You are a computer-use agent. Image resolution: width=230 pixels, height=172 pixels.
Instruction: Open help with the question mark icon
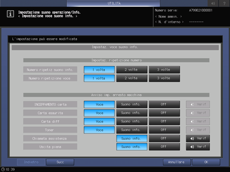coord(224,3)
